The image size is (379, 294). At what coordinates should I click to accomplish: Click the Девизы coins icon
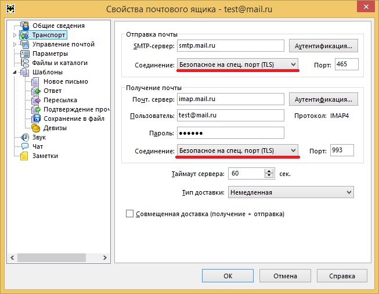pyautogui.click(x=35, y=128)
